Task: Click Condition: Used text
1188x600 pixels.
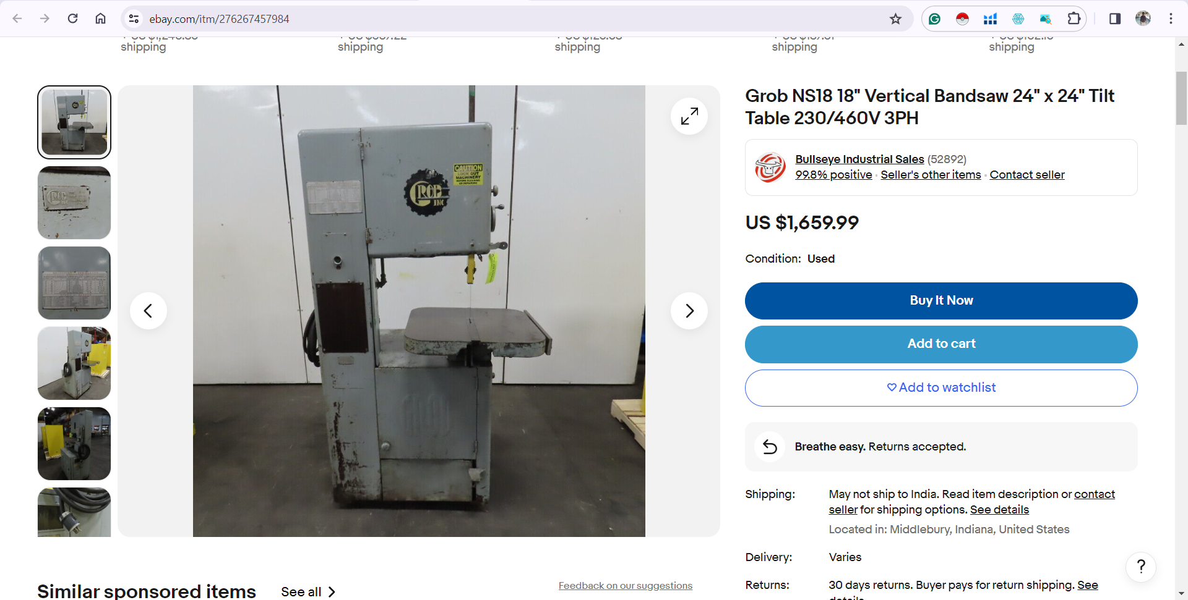Action: (790, 259)
